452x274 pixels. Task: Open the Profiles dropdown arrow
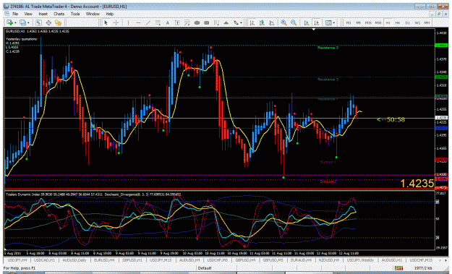[x=28, y=22]
